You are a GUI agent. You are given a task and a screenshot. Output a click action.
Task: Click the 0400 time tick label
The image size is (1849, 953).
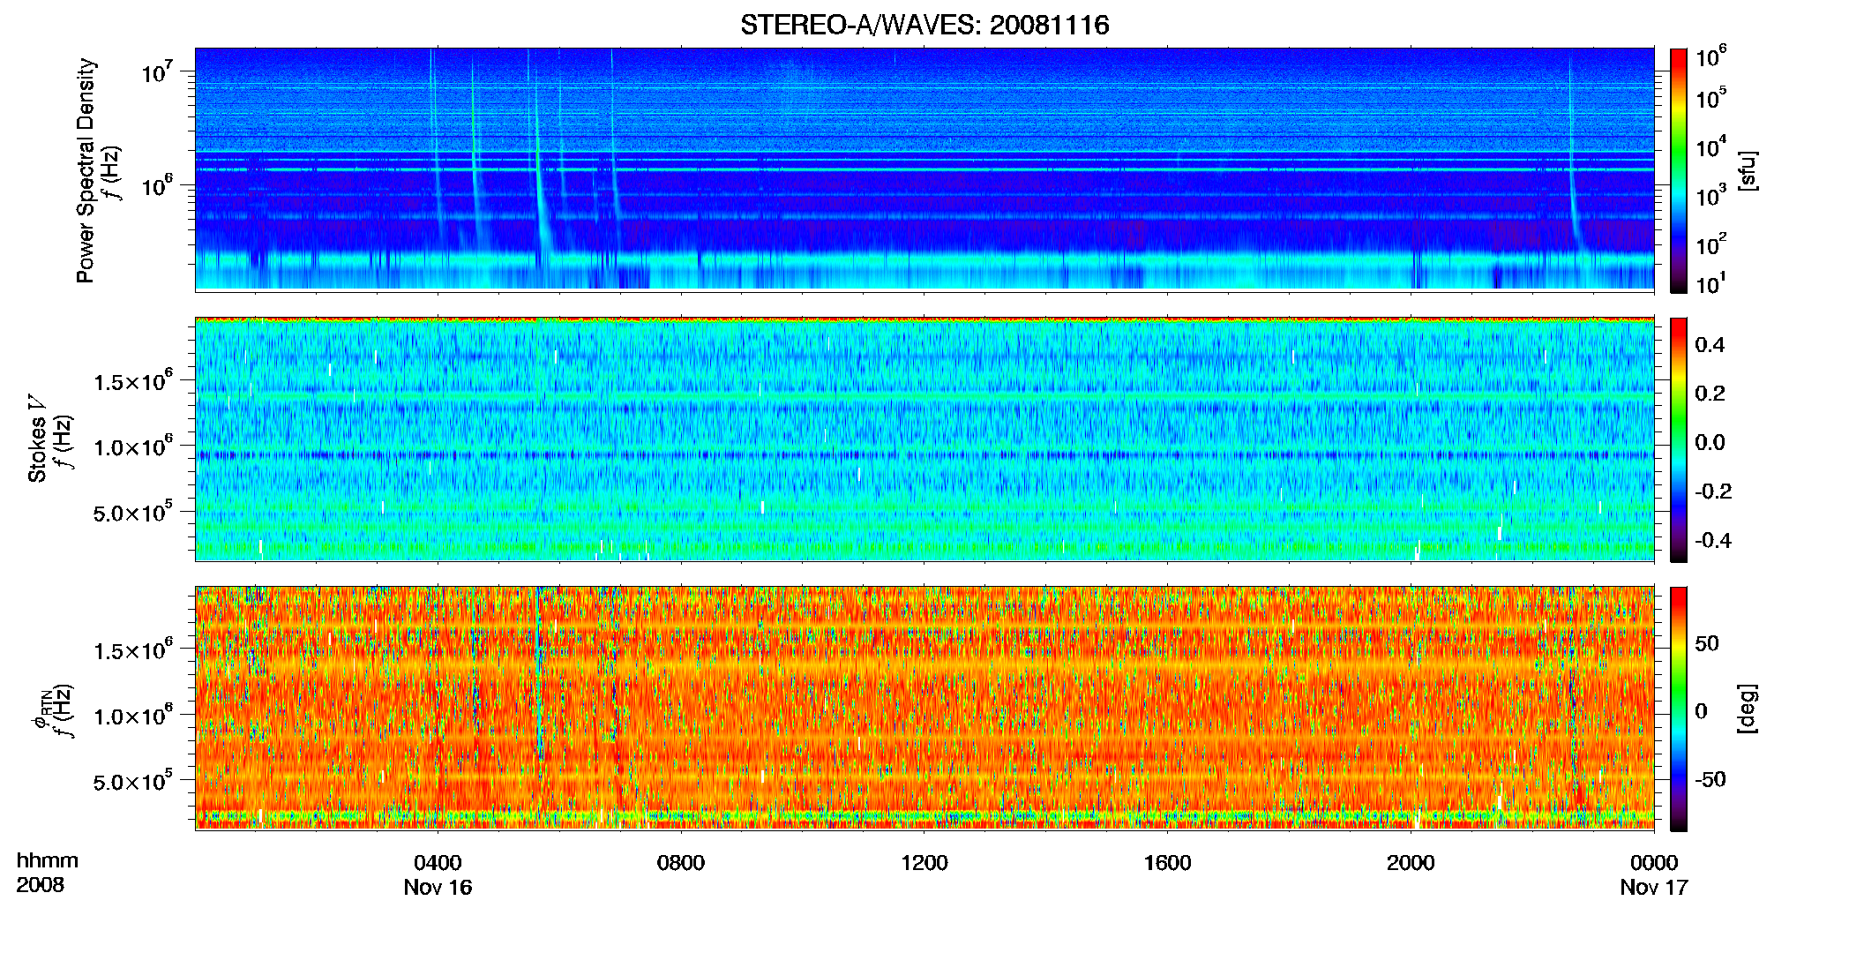click(x=438, y=863)
